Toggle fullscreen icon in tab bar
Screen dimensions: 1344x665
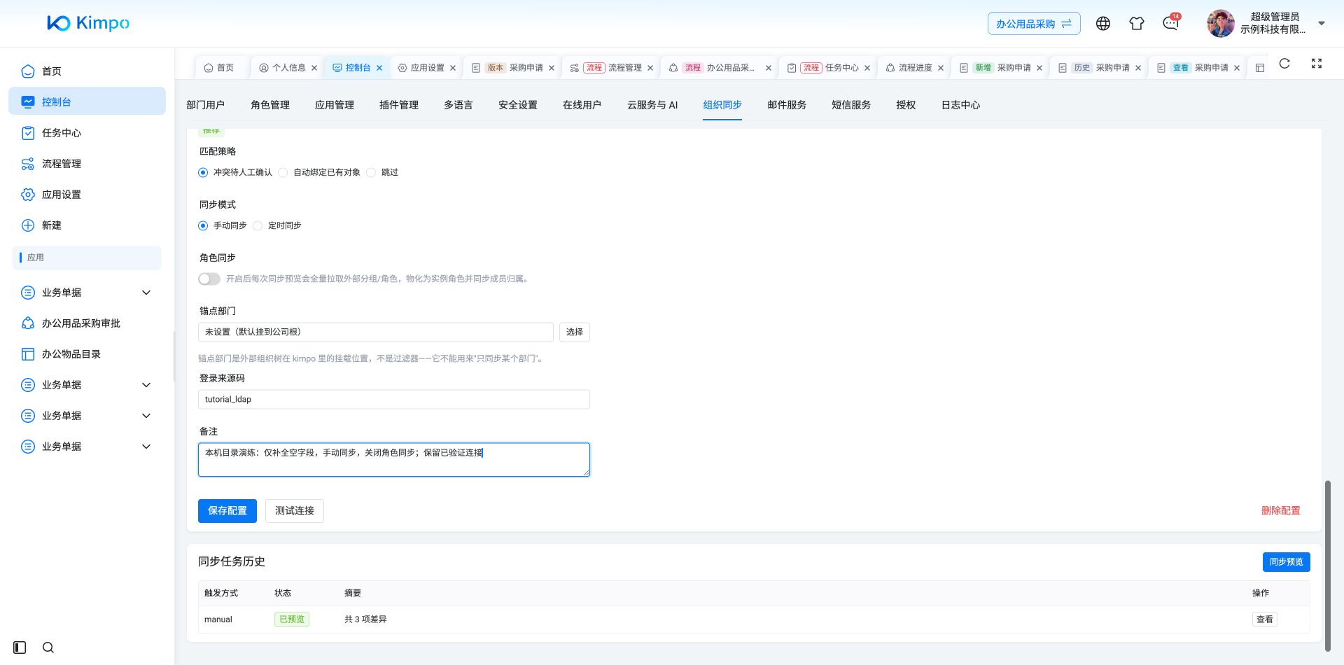tap(1317, 64)
